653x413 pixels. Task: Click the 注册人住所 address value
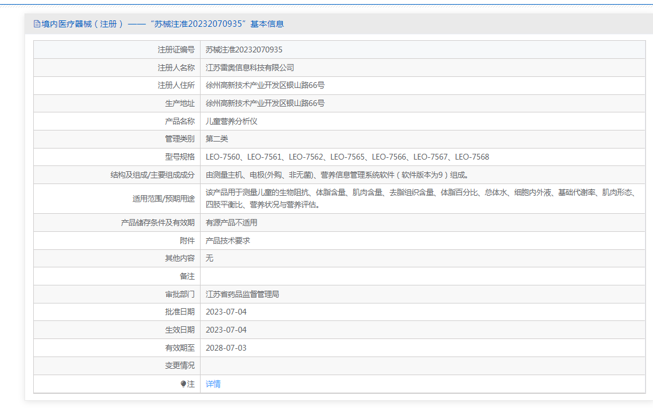265,85
